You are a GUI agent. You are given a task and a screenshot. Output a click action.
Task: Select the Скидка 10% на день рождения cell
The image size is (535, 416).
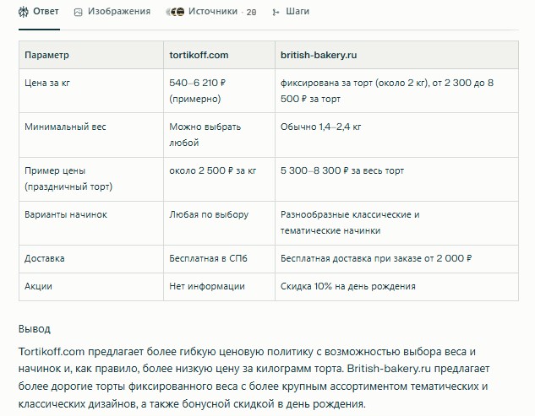point(396,287)
